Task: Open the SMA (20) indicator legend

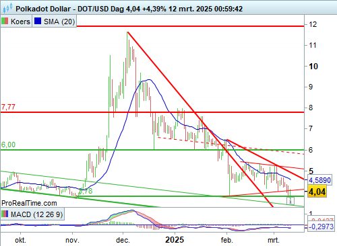Action: tap(55, 22)
